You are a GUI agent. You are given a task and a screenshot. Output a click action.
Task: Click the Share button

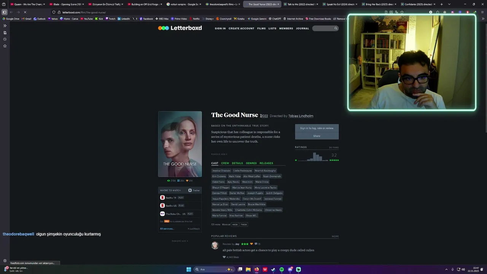tap(317, 136)
